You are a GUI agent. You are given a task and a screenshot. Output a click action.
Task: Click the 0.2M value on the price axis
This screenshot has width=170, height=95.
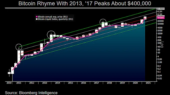click(x=160, y=11)
